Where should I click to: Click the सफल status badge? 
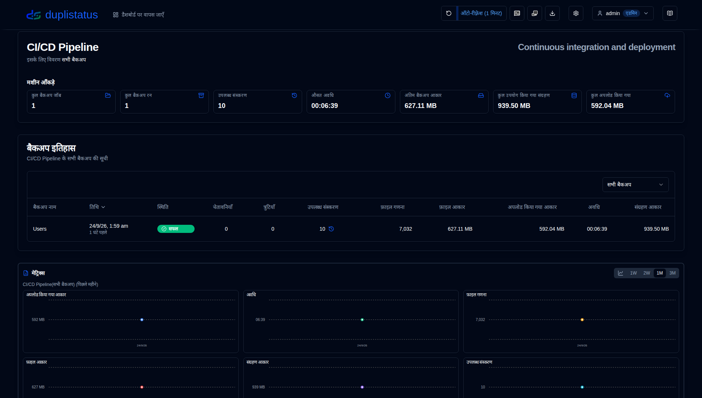coord(176,229)
